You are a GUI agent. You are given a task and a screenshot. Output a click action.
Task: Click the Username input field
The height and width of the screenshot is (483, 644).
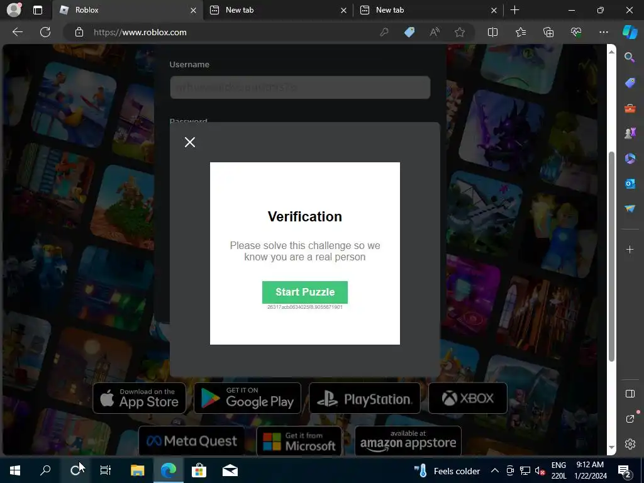[300, 87]
